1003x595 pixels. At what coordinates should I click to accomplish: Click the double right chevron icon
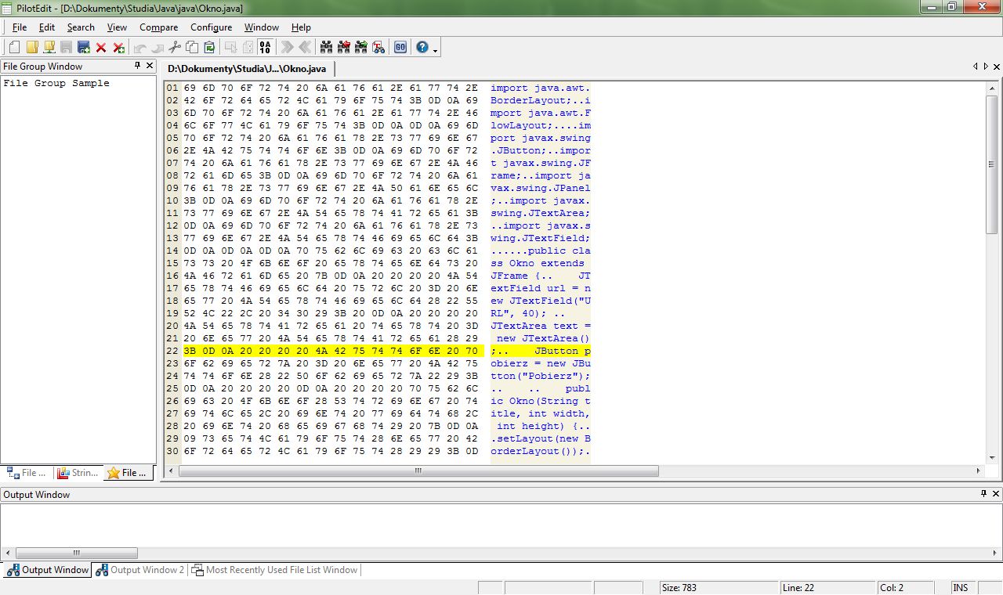[288, 48]
